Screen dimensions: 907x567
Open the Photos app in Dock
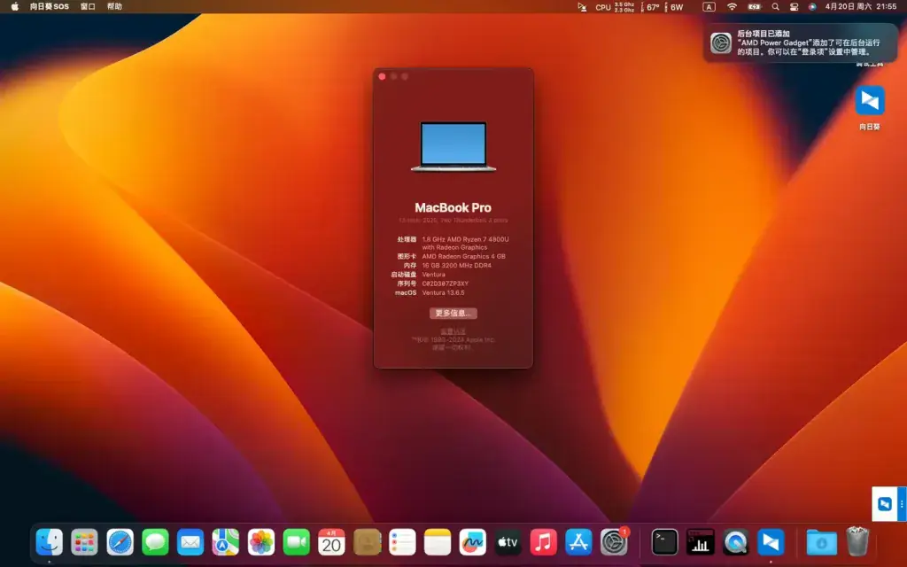[x=261, y=542]
